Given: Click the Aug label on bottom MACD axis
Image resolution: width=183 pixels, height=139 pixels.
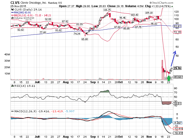Looking at the screenshot, I should (x=66, y=137).
